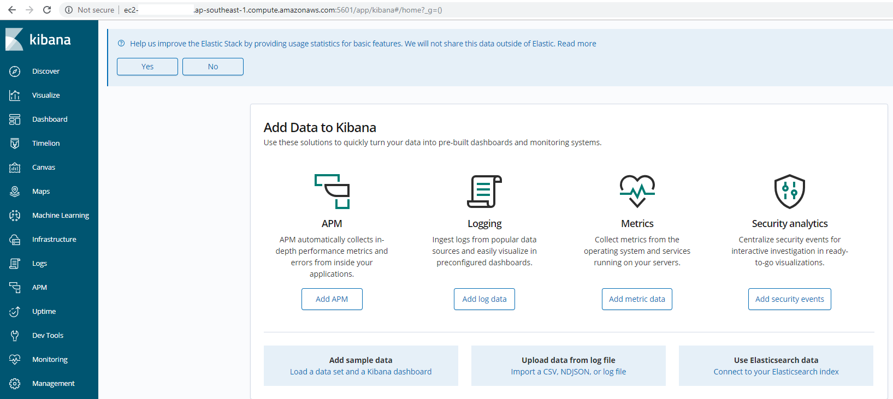Open the Uptime icon in sidebar
The image size is (893, 399).
pos(15,312)
